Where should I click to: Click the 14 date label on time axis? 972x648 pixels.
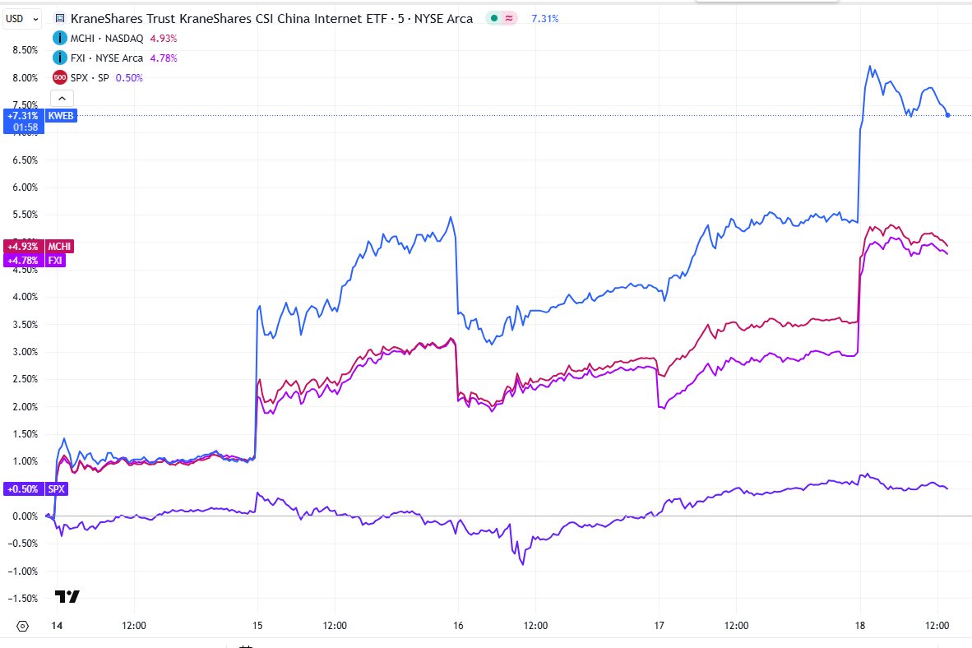[x=57, y=625]
